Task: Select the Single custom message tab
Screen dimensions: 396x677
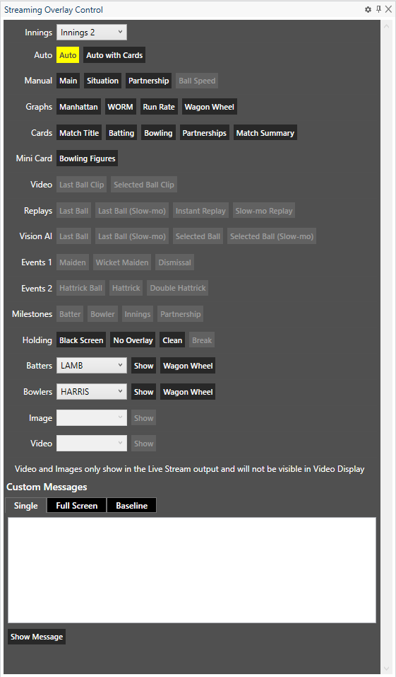Action: tap(26, 506)
